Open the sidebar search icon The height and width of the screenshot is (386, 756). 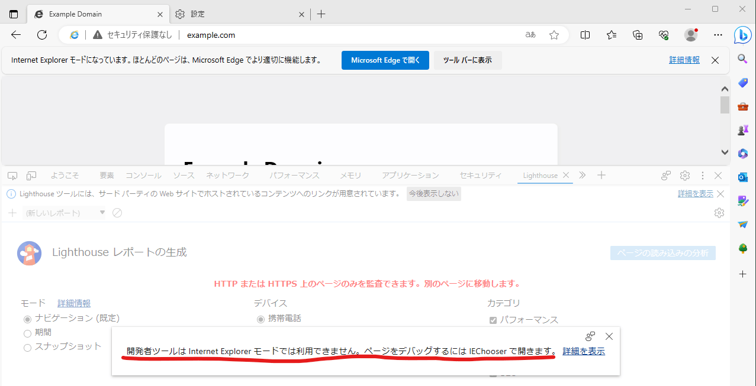(x=742, y=59)
